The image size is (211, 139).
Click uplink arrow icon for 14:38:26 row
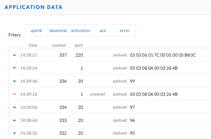[14, 133]
